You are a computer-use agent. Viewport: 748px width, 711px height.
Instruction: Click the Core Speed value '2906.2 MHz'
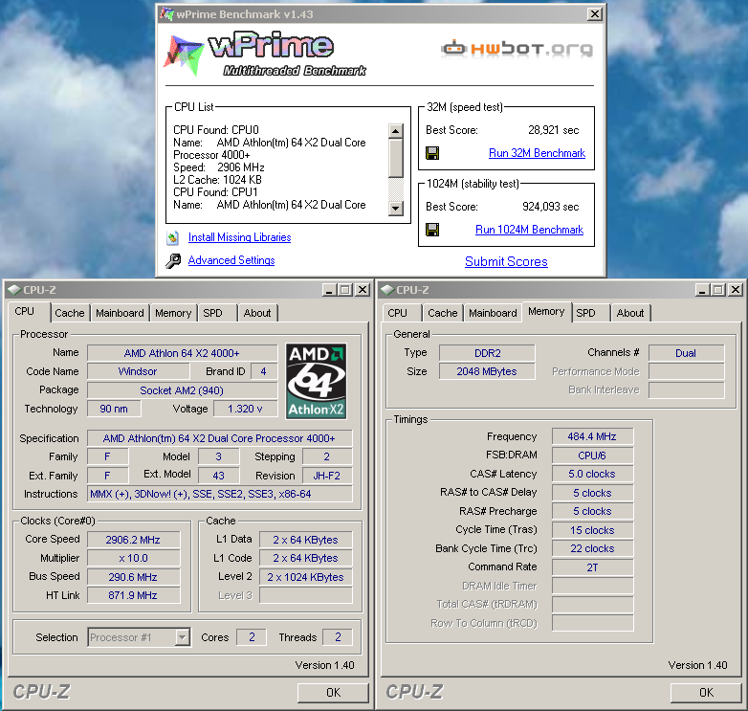133,540
